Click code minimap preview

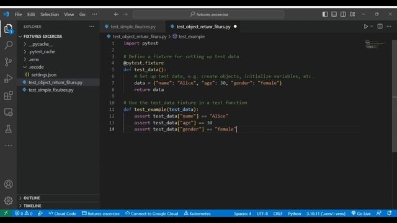[x=375, y=44]
